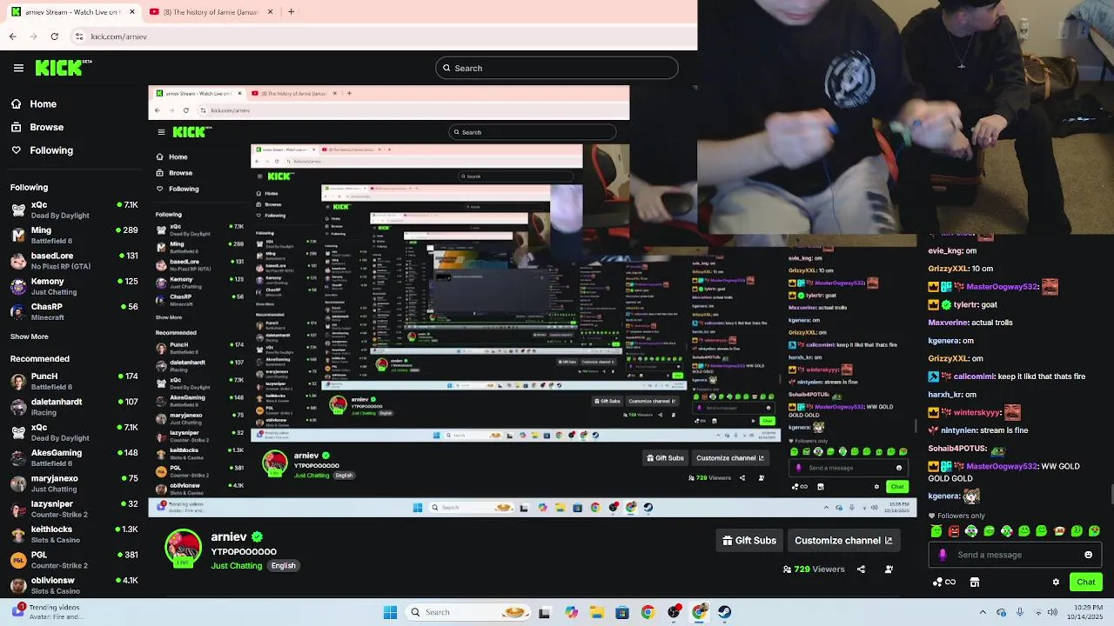Click the largest Gift Subs button
The image size is (1114, 626).
pos(749,541)
